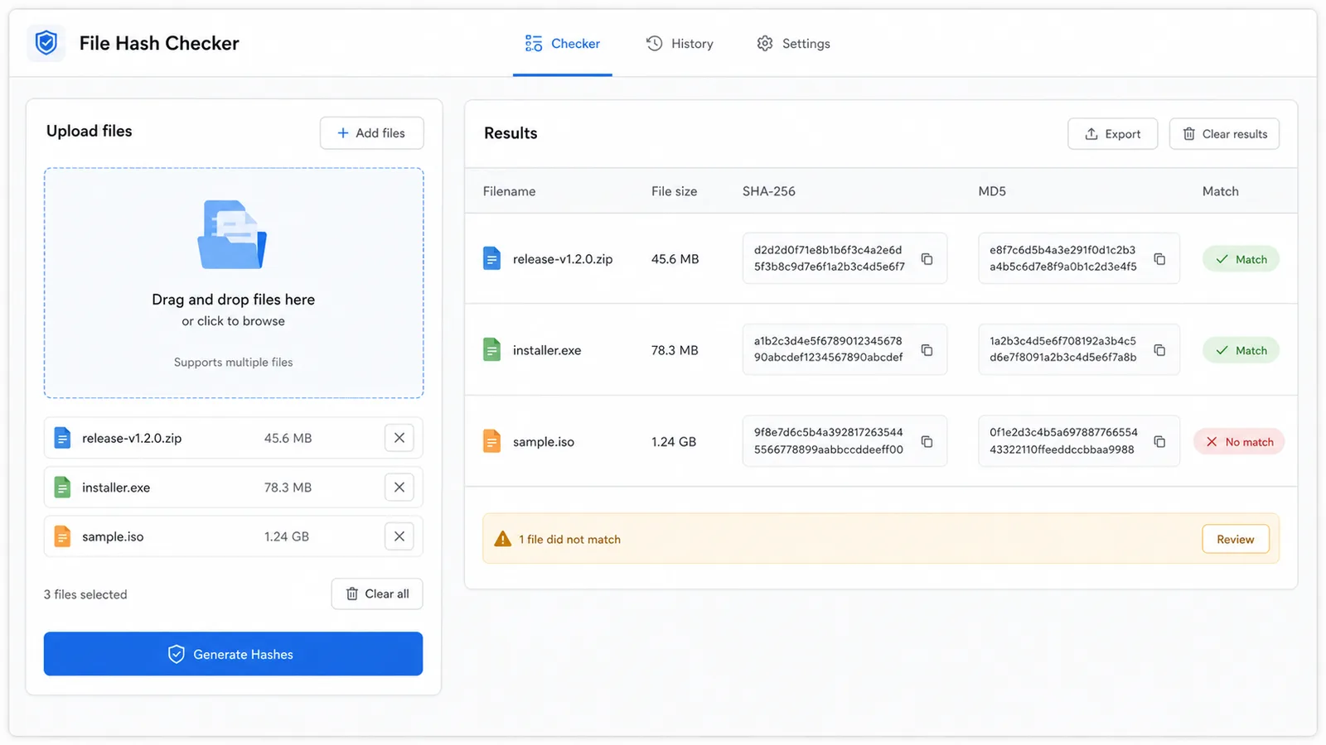Click the SHA-256 hash starting a1b2c3d4e5f6
The image size is (1326, 745).
(x=828, y=349)
